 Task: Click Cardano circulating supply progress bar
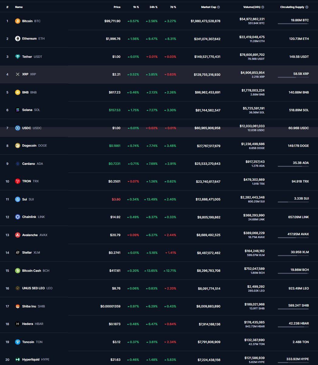[x=293, y=166]
